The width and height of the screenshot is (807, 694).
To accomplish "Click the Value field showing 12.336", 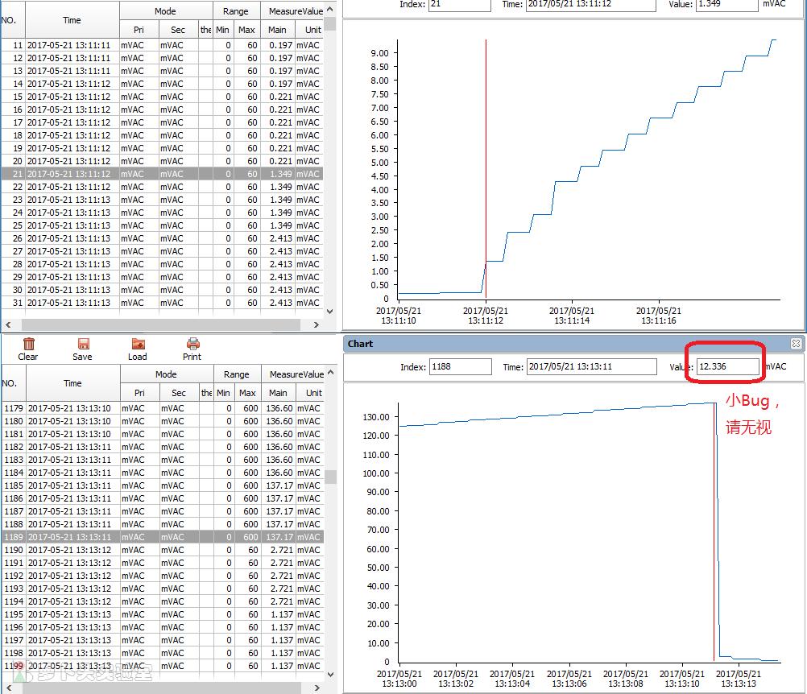I will 728,367.
